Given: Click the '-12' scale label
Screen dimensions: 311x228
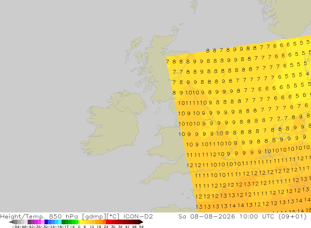Looking at the screenshot, I should pos(65,227).
